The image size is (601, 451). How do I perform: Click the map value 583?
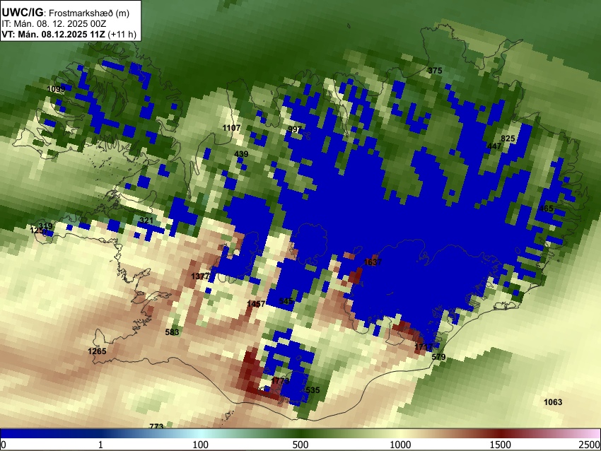172,332
